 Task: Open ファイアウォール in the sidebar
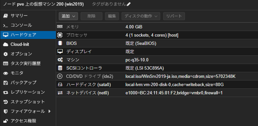(x=28, y=111)
